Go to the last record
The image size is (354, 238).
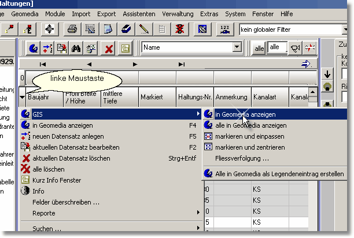182,65
